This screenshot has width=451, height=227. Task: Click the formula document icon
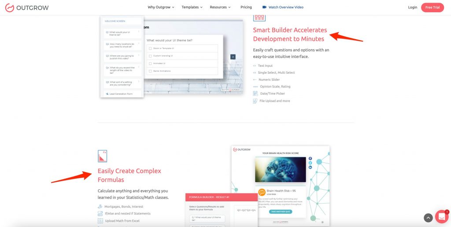pyautogui.click(x=102, y=156)
